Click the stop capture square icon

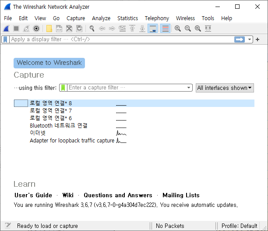coord(16,28)
